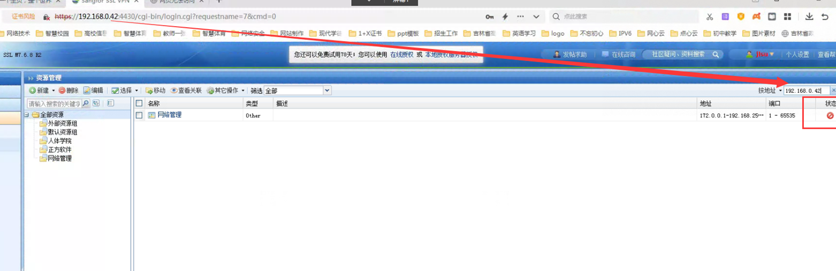Viewport: 836px width, 271px height.
Task: Click the four-squares apps icon in the browser toolbar
Action: pos(787,17)
